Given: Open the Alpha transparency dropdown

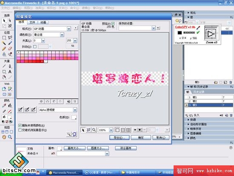Looking at the screenshot, I should [x=75, y=110].
